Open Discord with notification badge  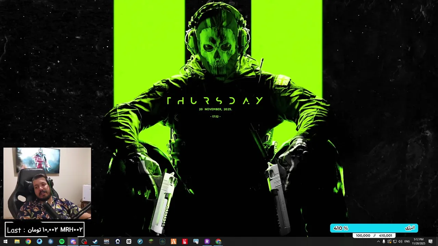click(73, 242)
